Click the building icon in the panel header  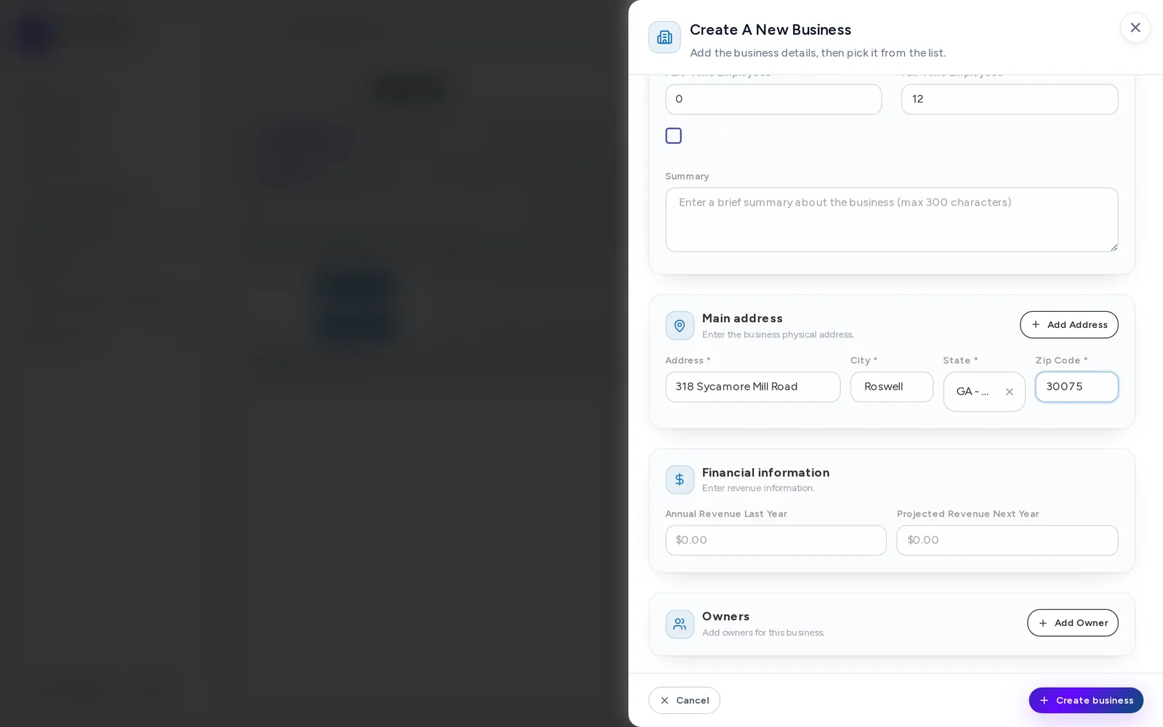click(x=664, y=37)
